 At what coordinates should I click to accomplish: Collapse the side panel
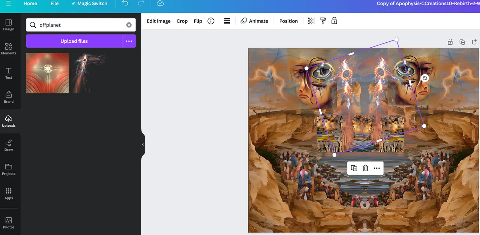click(143, 145)
